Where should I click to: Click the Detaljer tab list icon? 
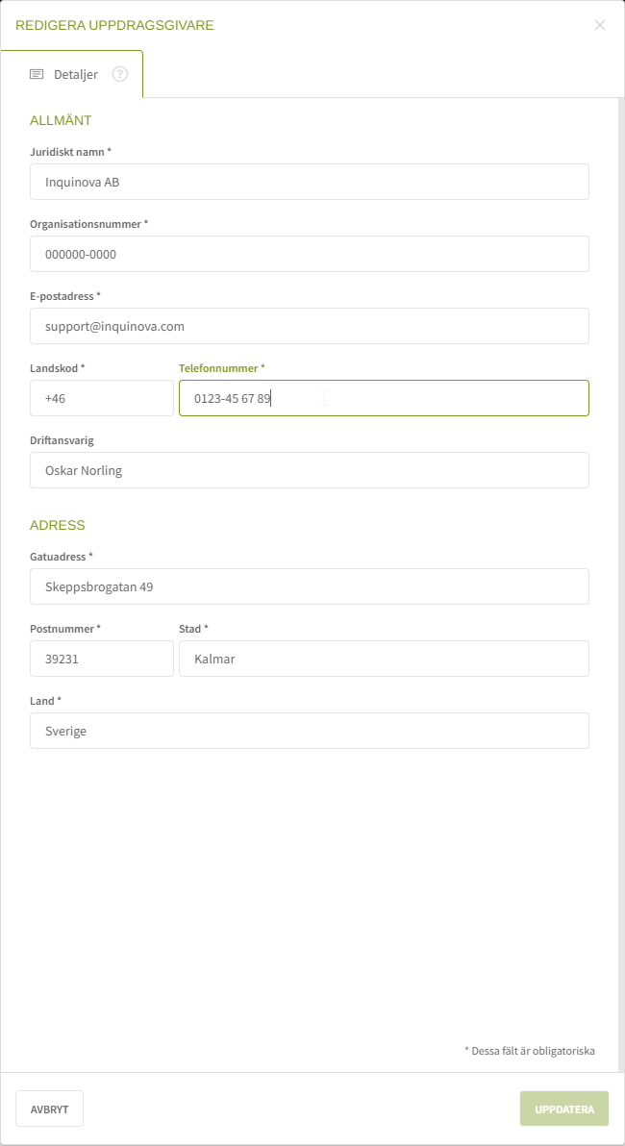point(37,74)
